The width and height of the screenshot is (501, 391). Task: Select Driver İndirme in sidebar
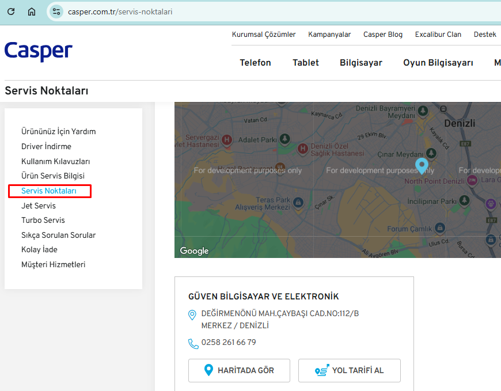46,146
